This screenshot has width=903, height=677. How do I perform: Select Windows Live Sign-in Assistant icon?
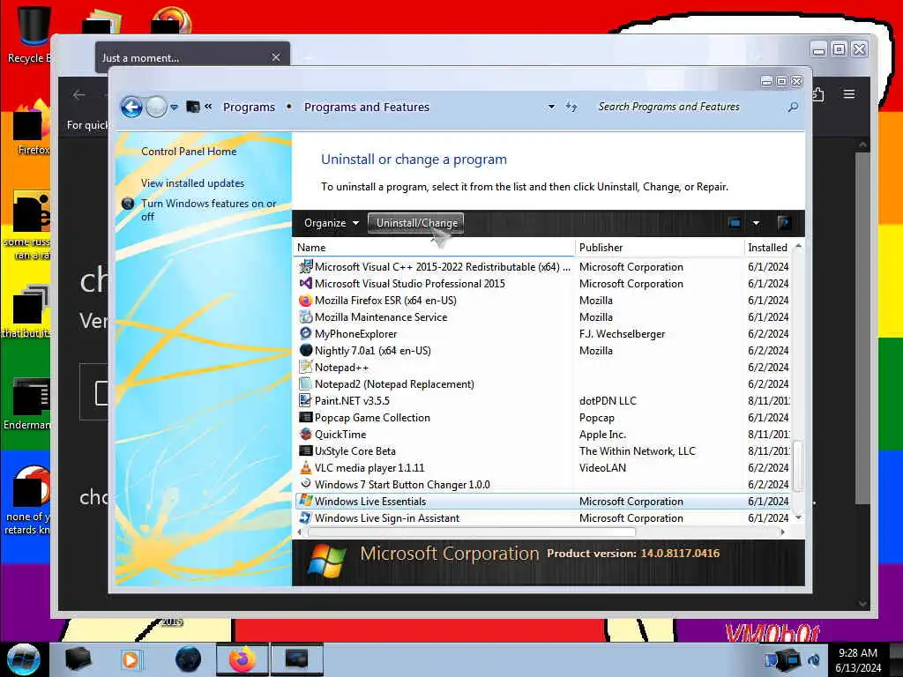tap(305, 517)
